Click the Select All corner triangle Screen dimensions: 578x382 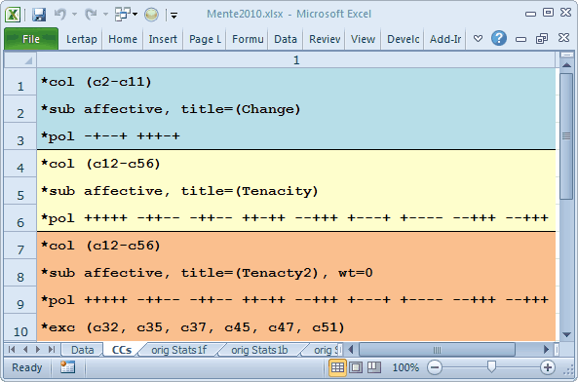(20, 59)
